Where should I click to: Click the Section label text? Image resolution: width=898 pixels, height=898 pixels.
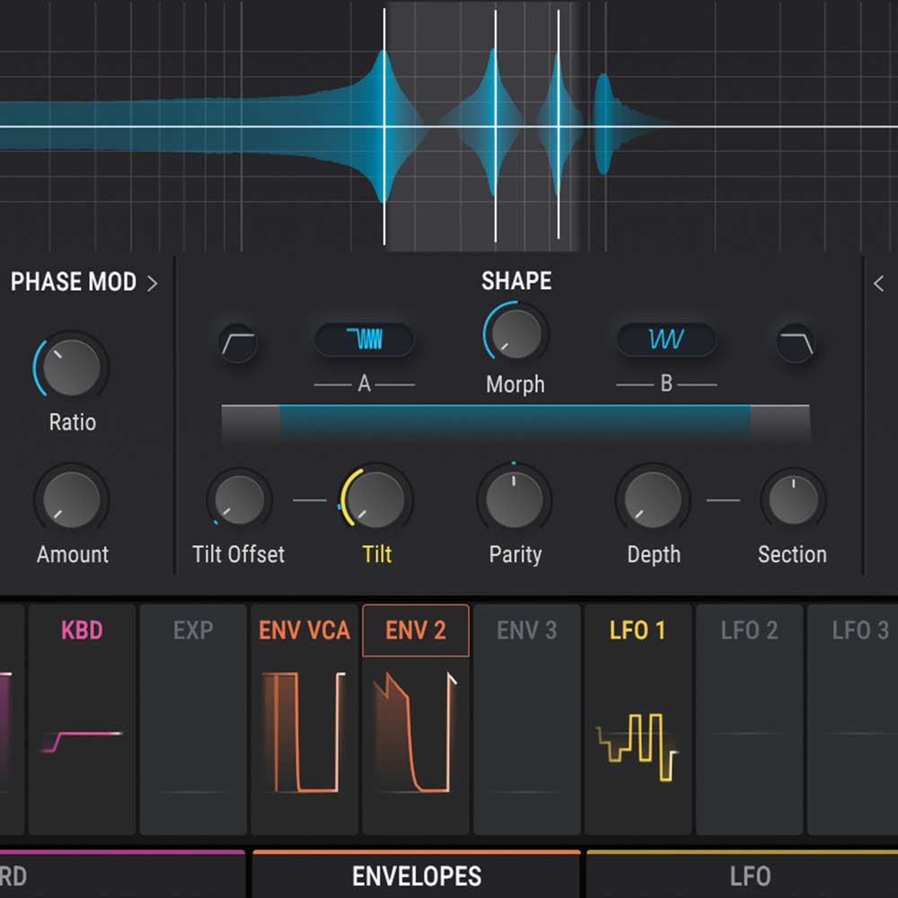(x=792, y=554)
